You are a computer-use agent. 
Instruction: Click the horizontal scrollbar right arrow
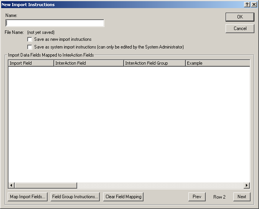point(247,186)
